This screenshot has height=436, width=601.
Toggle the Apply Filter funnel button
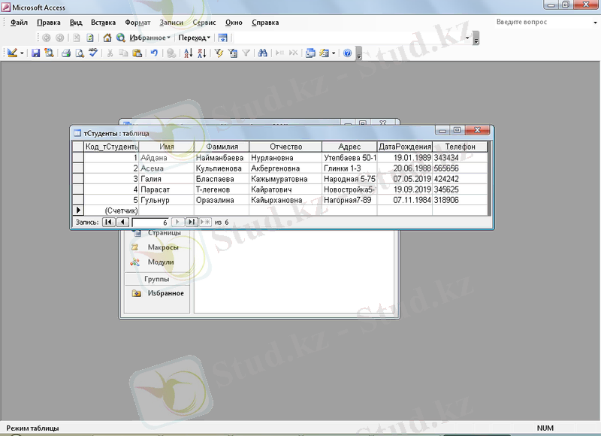tap(246, 53)
